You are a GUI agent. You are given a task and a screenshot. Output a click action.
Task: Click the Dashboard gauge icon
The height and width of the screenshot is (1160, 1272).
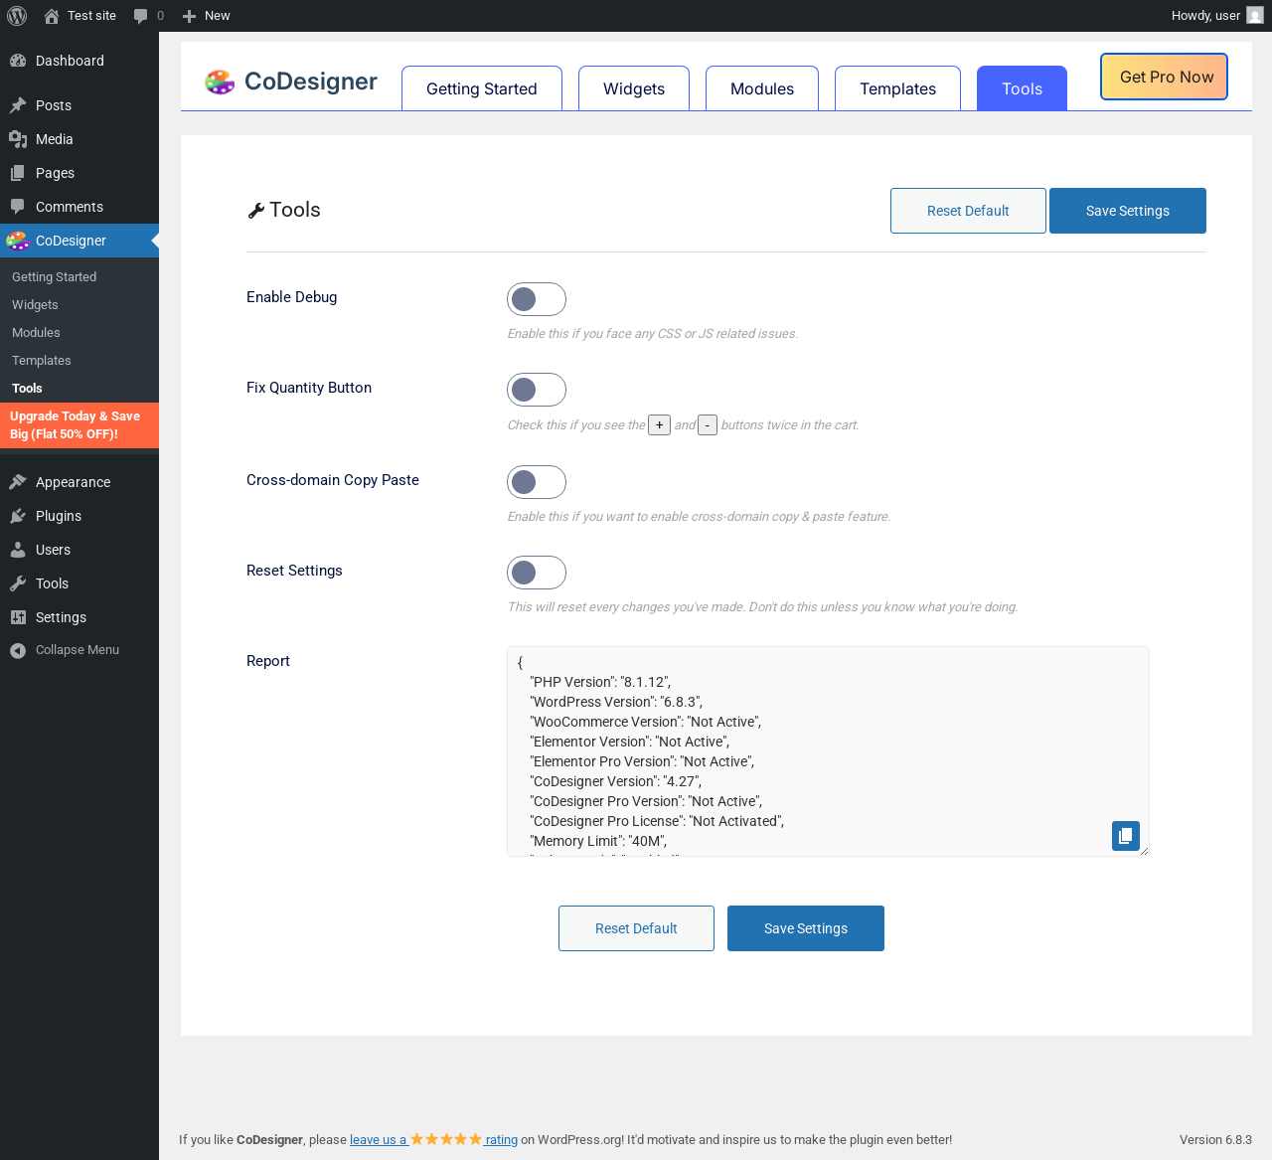click(x=18, y=61)
